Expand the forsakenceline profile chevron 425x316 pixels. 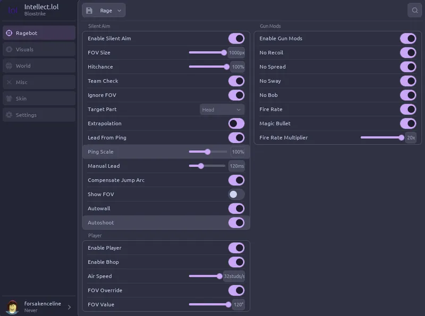coord(70,307)
